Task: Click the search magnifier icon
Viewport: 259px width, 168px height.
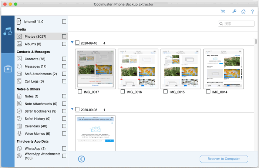Action: tap(221, 24)
